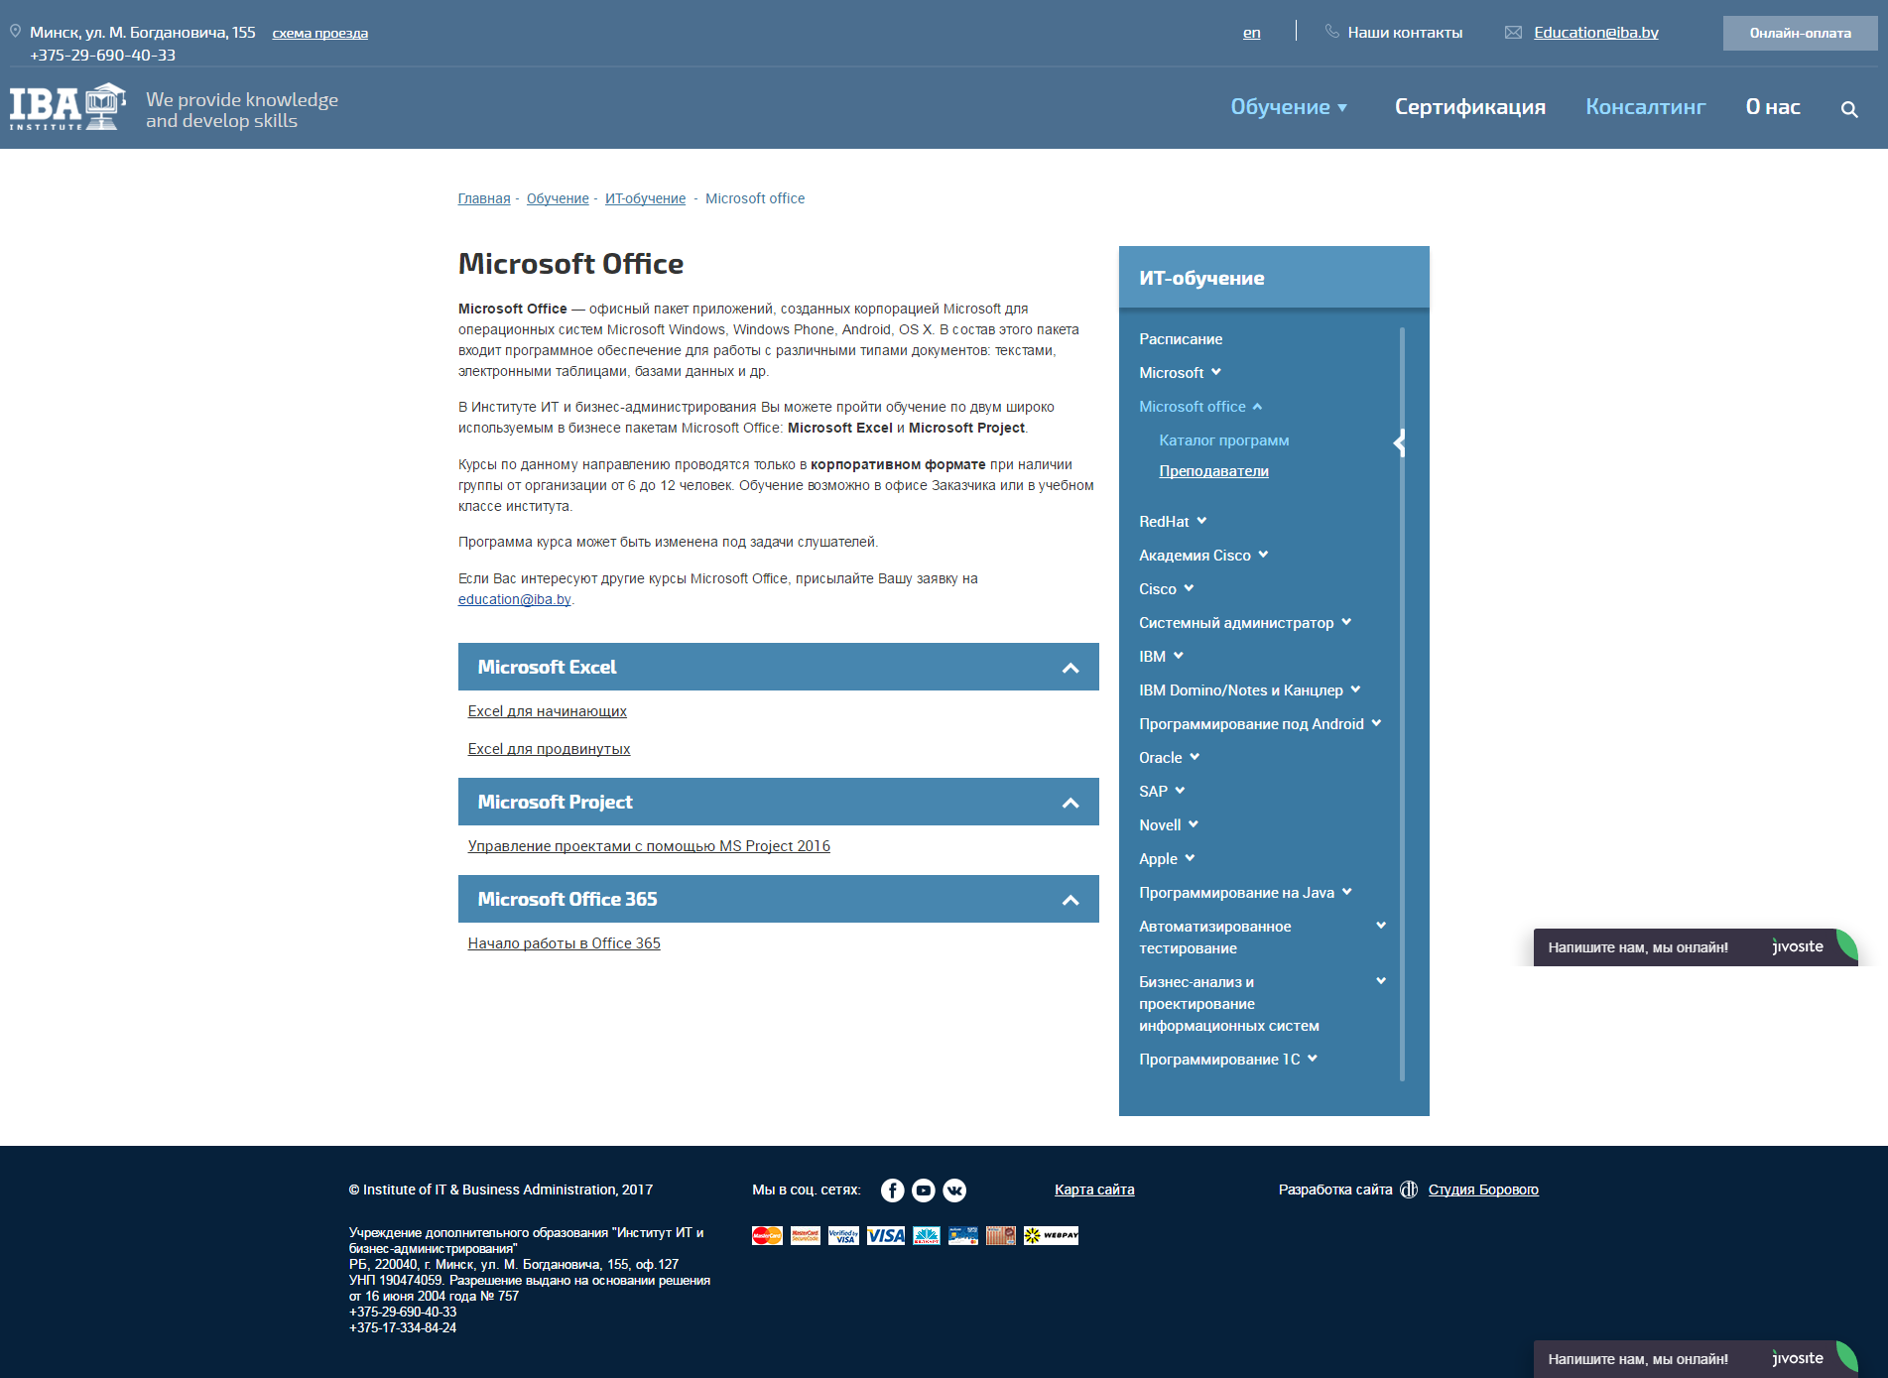Screen dimensions: 1888x1378
Task: Open the YouTube social icon
Action: click(924, 1190)
